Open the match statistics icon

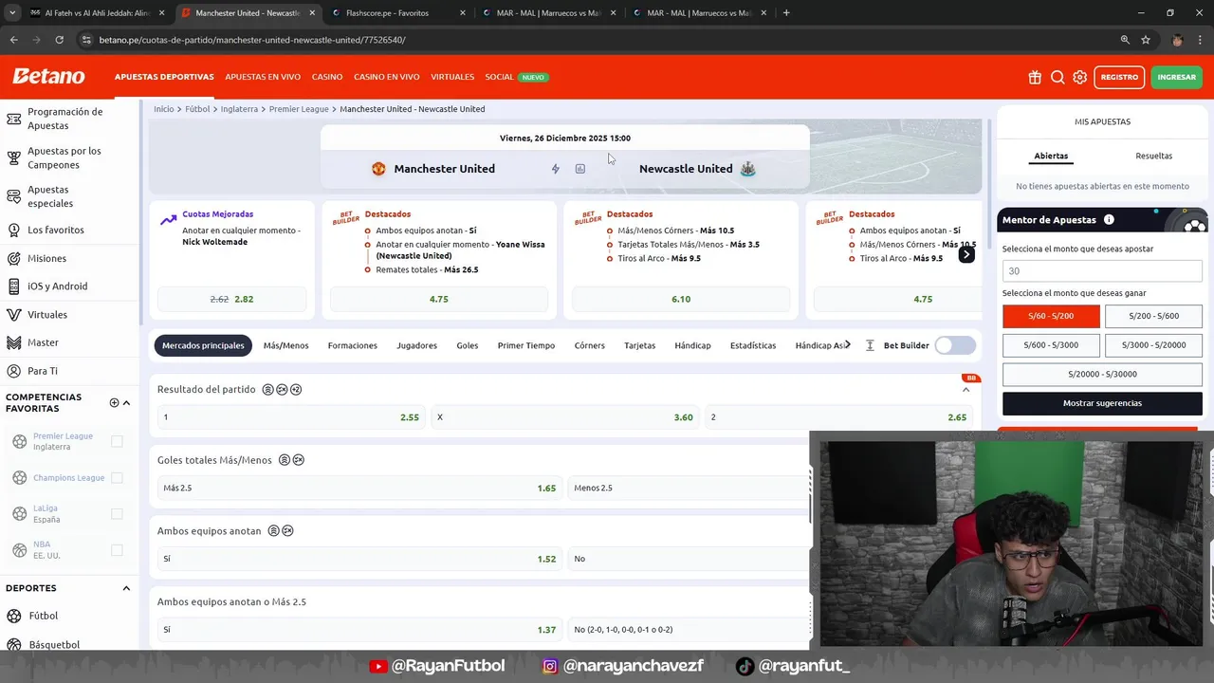pos(580,169)
